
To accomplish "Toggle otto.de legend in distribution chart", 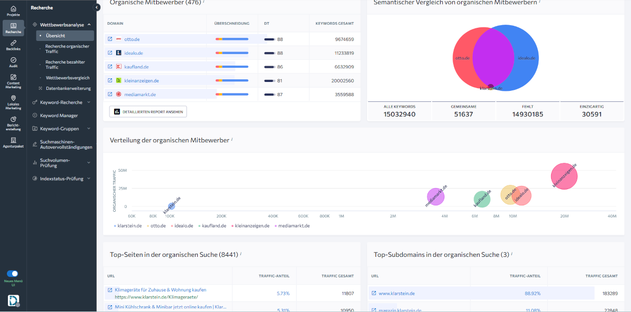I will pyautogui.click(x=156, y=226).
